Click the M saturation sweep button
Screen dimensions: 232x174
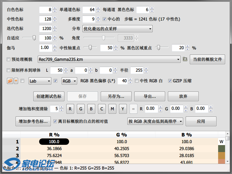coord(112,109)
